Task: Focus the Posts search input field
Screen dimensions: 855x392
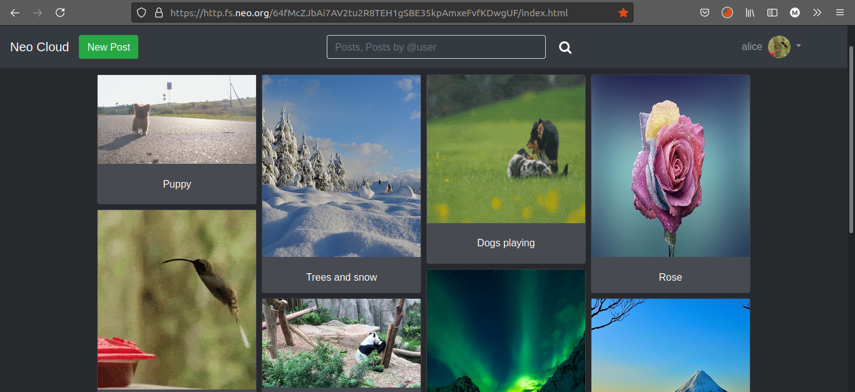Action: pos(436,47)
